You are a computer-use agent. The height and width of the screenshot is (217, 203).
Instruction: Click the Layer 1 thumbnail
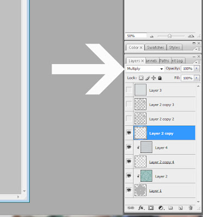pyautogui.click(x=141, y=190)
